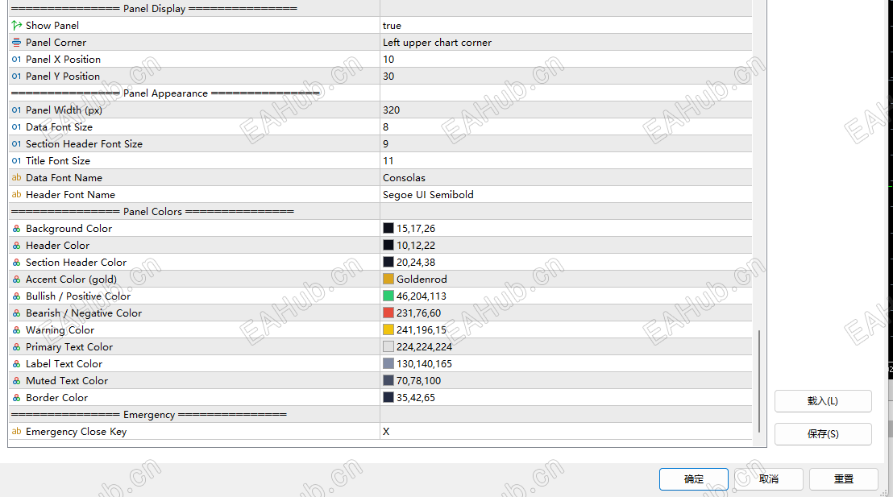The height and width of the screenshot is (497, 893).
Task: Click the Background Color parameter color icon
Action: tap(16, 229)
